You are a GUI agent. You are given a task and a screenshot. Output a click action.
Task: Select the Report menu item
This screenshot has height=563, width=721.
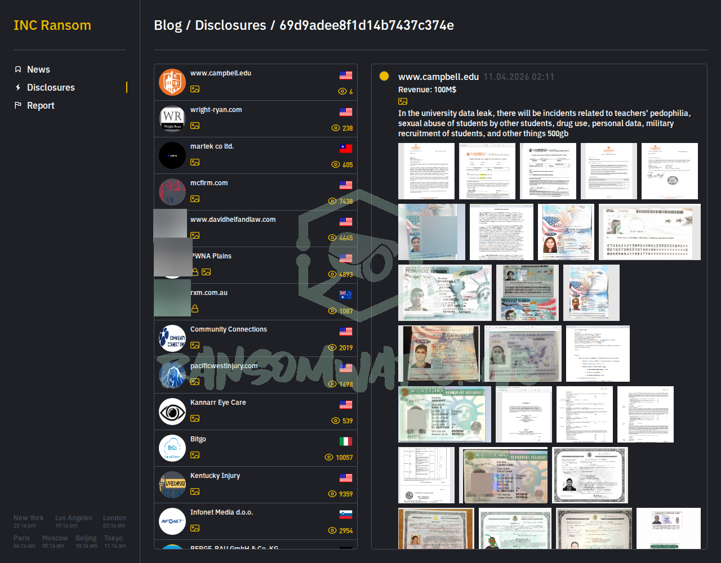(x=41, y=105)
